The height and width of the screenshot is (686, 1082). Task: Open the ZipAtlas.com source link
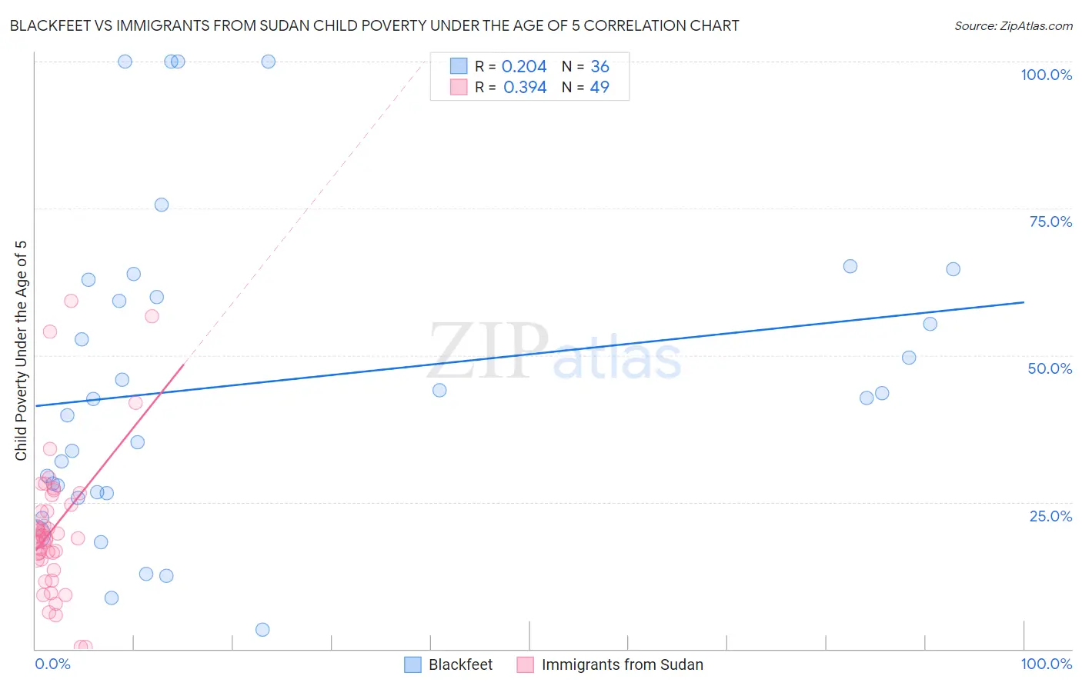[x=1014, y=26]
